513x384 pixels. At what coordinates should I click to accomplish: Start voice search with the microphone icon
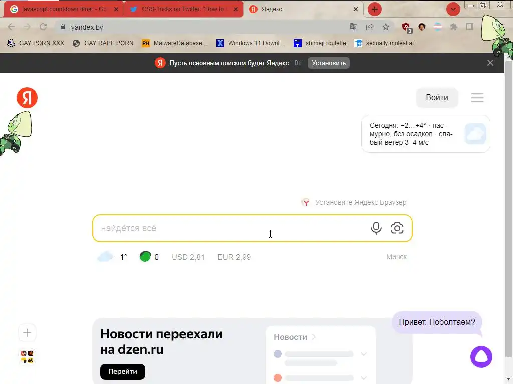pos(376,228)
